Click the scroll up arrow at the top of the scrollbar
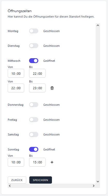 click(x=98, y=25)
